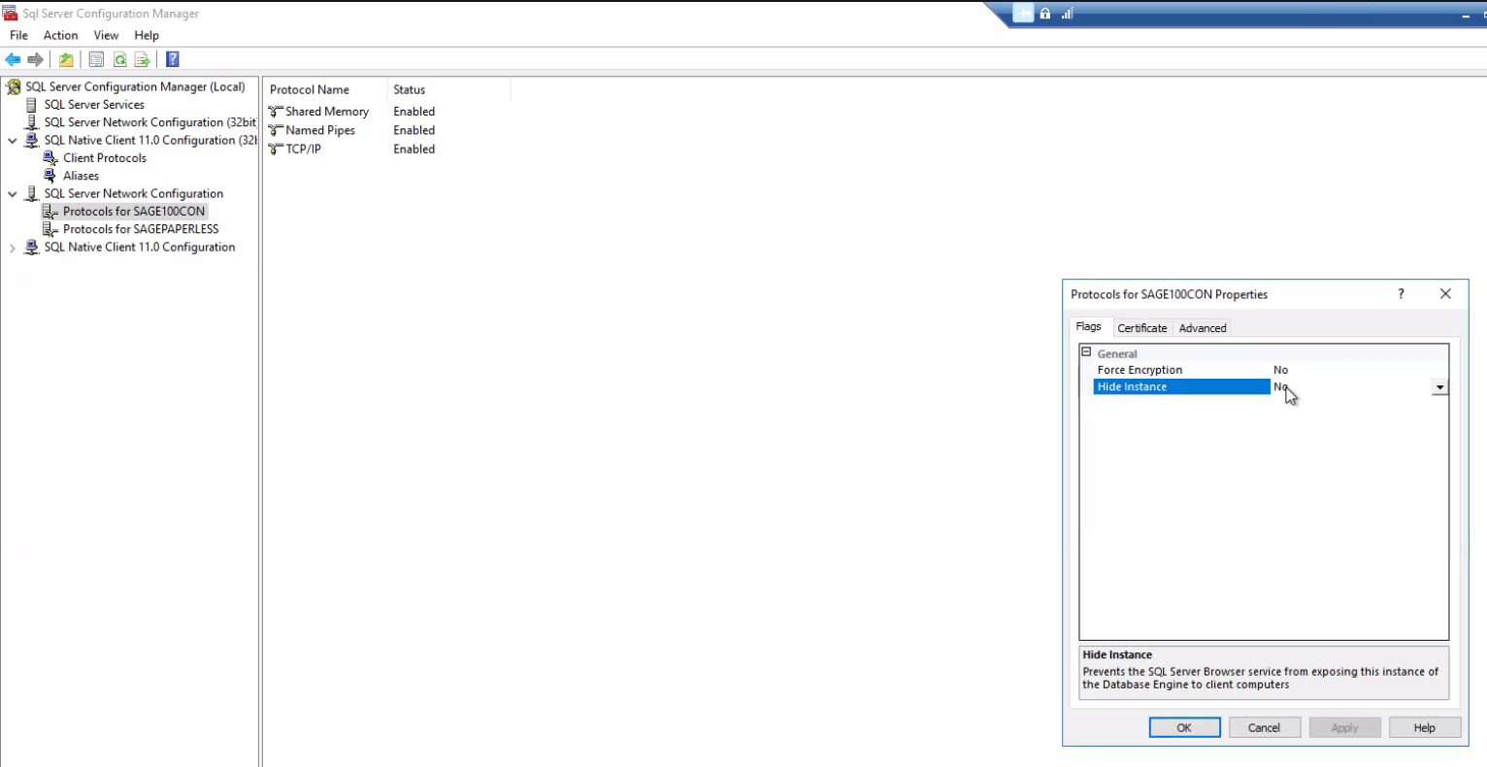Image resolution: width=1487 pixels, height=767 pixels.
Task: Click the Refresh toolbar icon
Action: coord(119,60)
